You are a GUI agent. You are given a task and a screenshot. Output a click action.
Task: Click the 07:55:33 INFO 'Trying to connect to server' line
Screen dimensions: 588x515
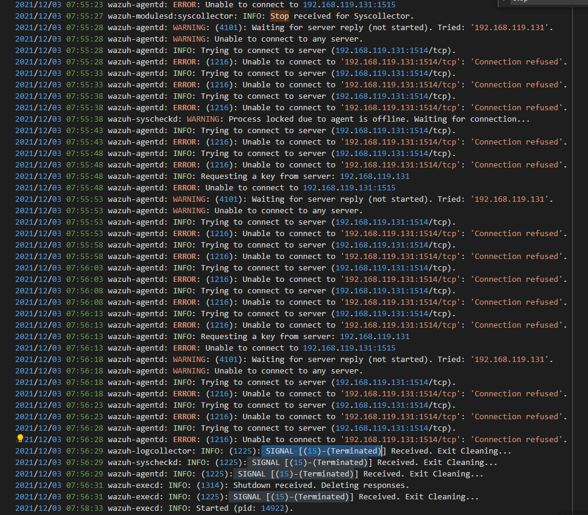[235, 73]
